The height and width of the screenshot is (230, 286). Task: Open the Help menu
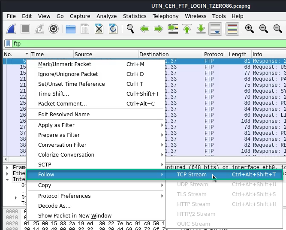[237, 16]
